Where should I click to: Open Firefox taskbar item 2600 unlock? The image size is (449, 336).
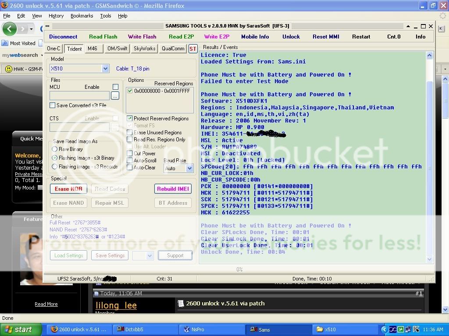point(79,329)
